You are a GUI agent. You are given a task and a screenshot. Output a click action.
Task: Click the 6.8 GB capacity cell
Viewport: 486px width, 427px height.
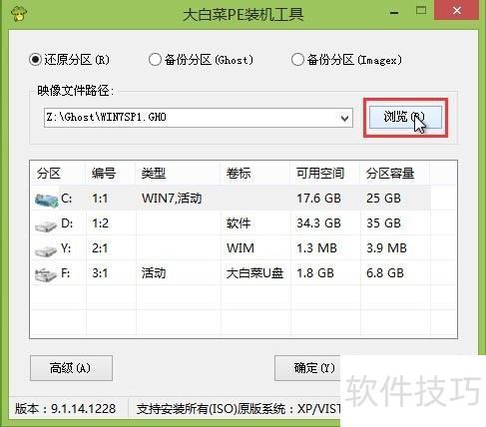pyautogui.click(x=385, y=273)
